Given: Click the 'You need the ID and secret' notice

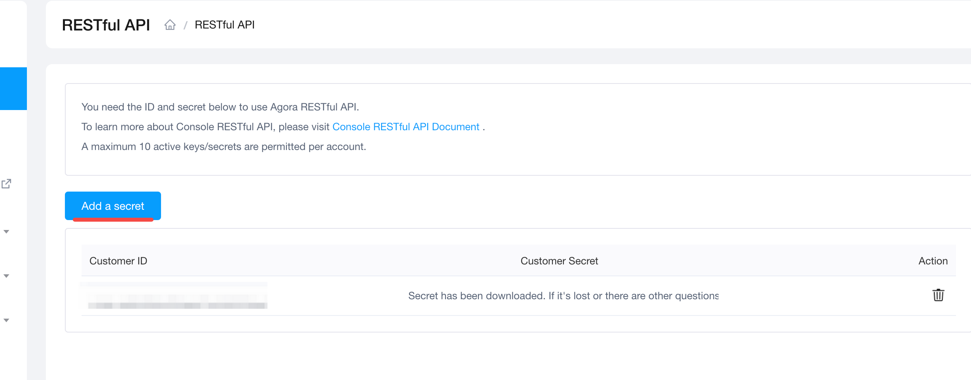Looking at the screenshot, I should click(x=220, y=107).
